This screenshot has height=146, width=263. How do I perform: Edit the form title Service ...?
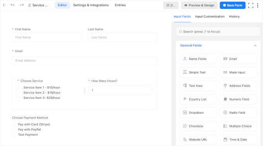[38, 5]
